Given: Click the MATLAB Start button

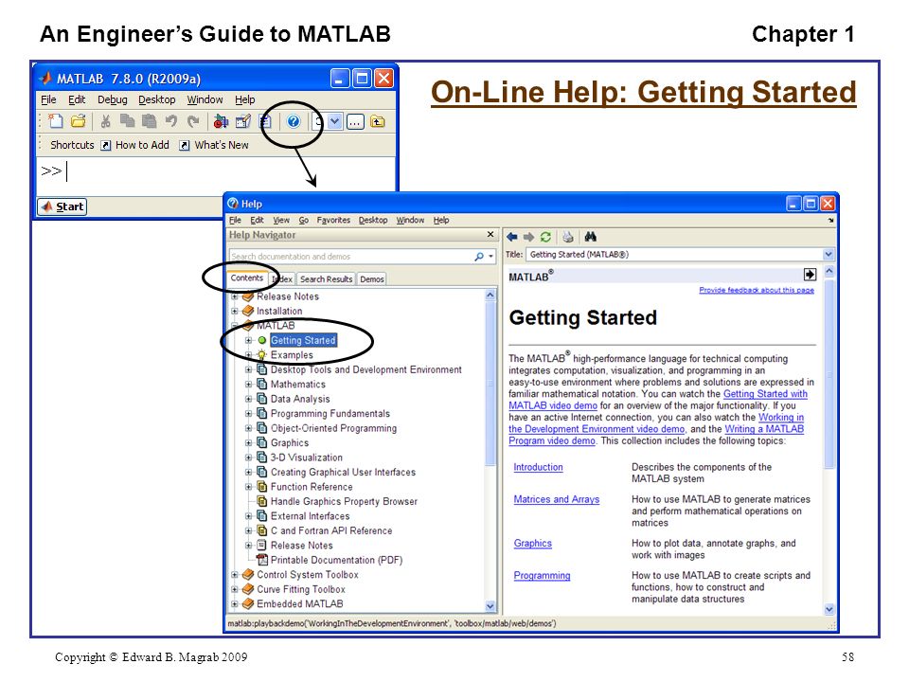Looking at the screenshot, I should (62, 207).
